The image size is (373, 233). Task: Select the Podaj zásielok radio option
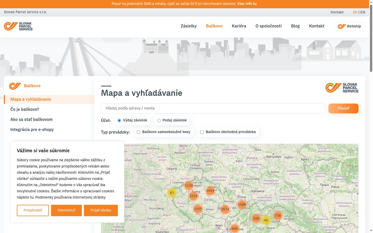point(159,120)
